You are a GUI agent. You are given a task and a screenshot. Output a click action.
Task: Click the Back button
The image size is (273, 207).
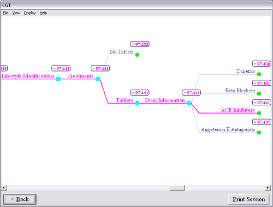tap(20, 199)
